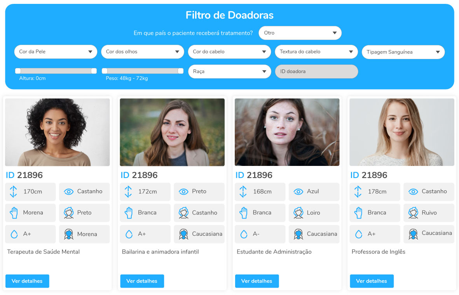Click the blood drop icon in Terapeuta card

[x=14, y=234]
